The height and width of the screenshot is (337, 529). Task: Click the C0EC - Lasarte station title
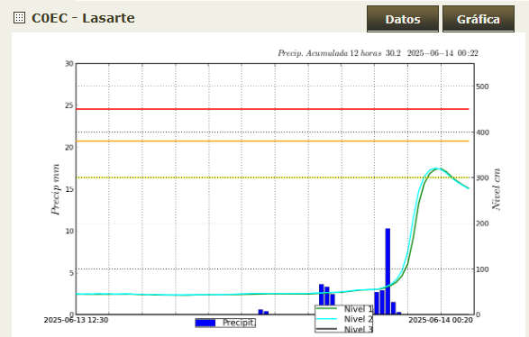click(83, 18)
